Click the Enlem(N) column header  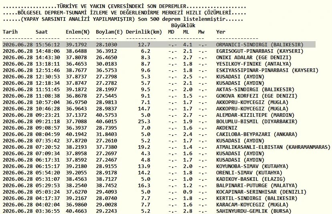78,32
